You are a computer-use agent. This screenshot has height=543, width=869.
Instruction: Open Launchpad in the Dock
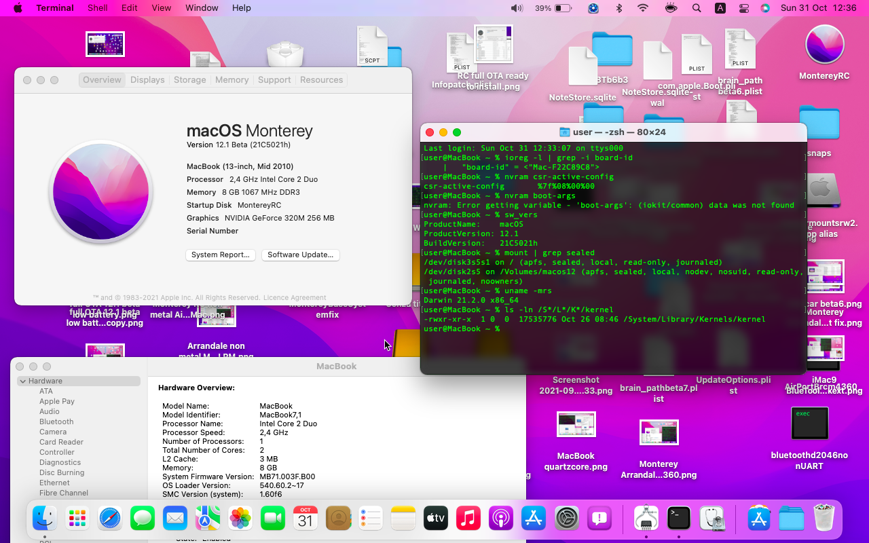(x=77, y=519)
